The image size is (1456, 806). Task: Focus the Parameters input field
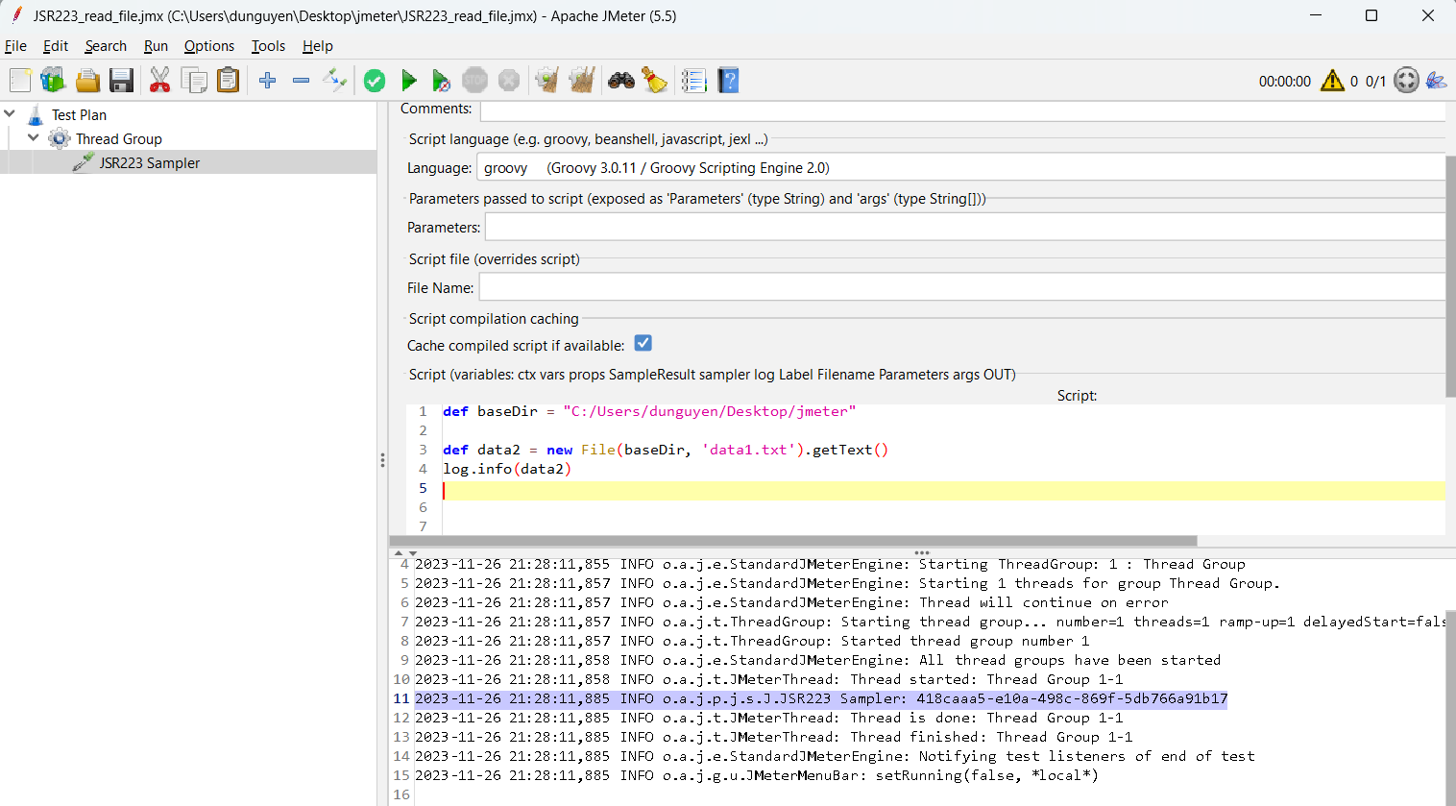[x=965, y=228]
